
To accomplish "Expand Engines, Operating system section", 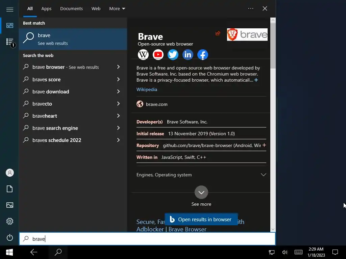I will [x=201, y=175].
